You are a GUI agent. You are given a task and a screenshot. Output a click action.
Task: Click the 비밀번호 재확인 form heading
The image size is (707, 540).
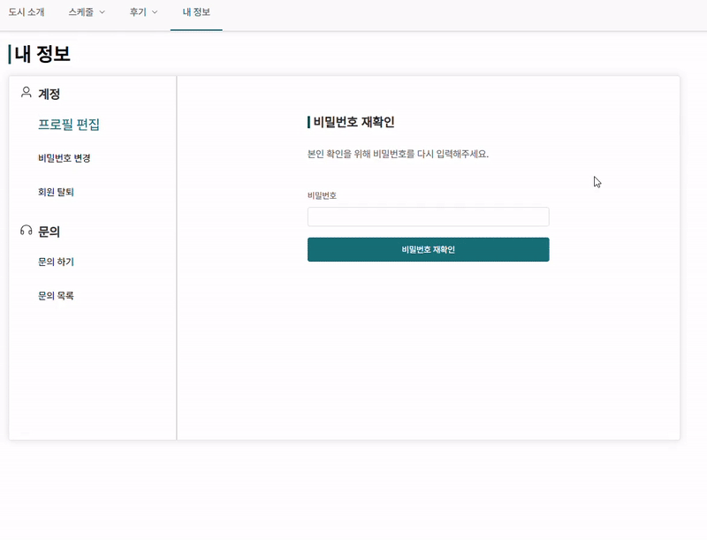[x=354, y=122]
